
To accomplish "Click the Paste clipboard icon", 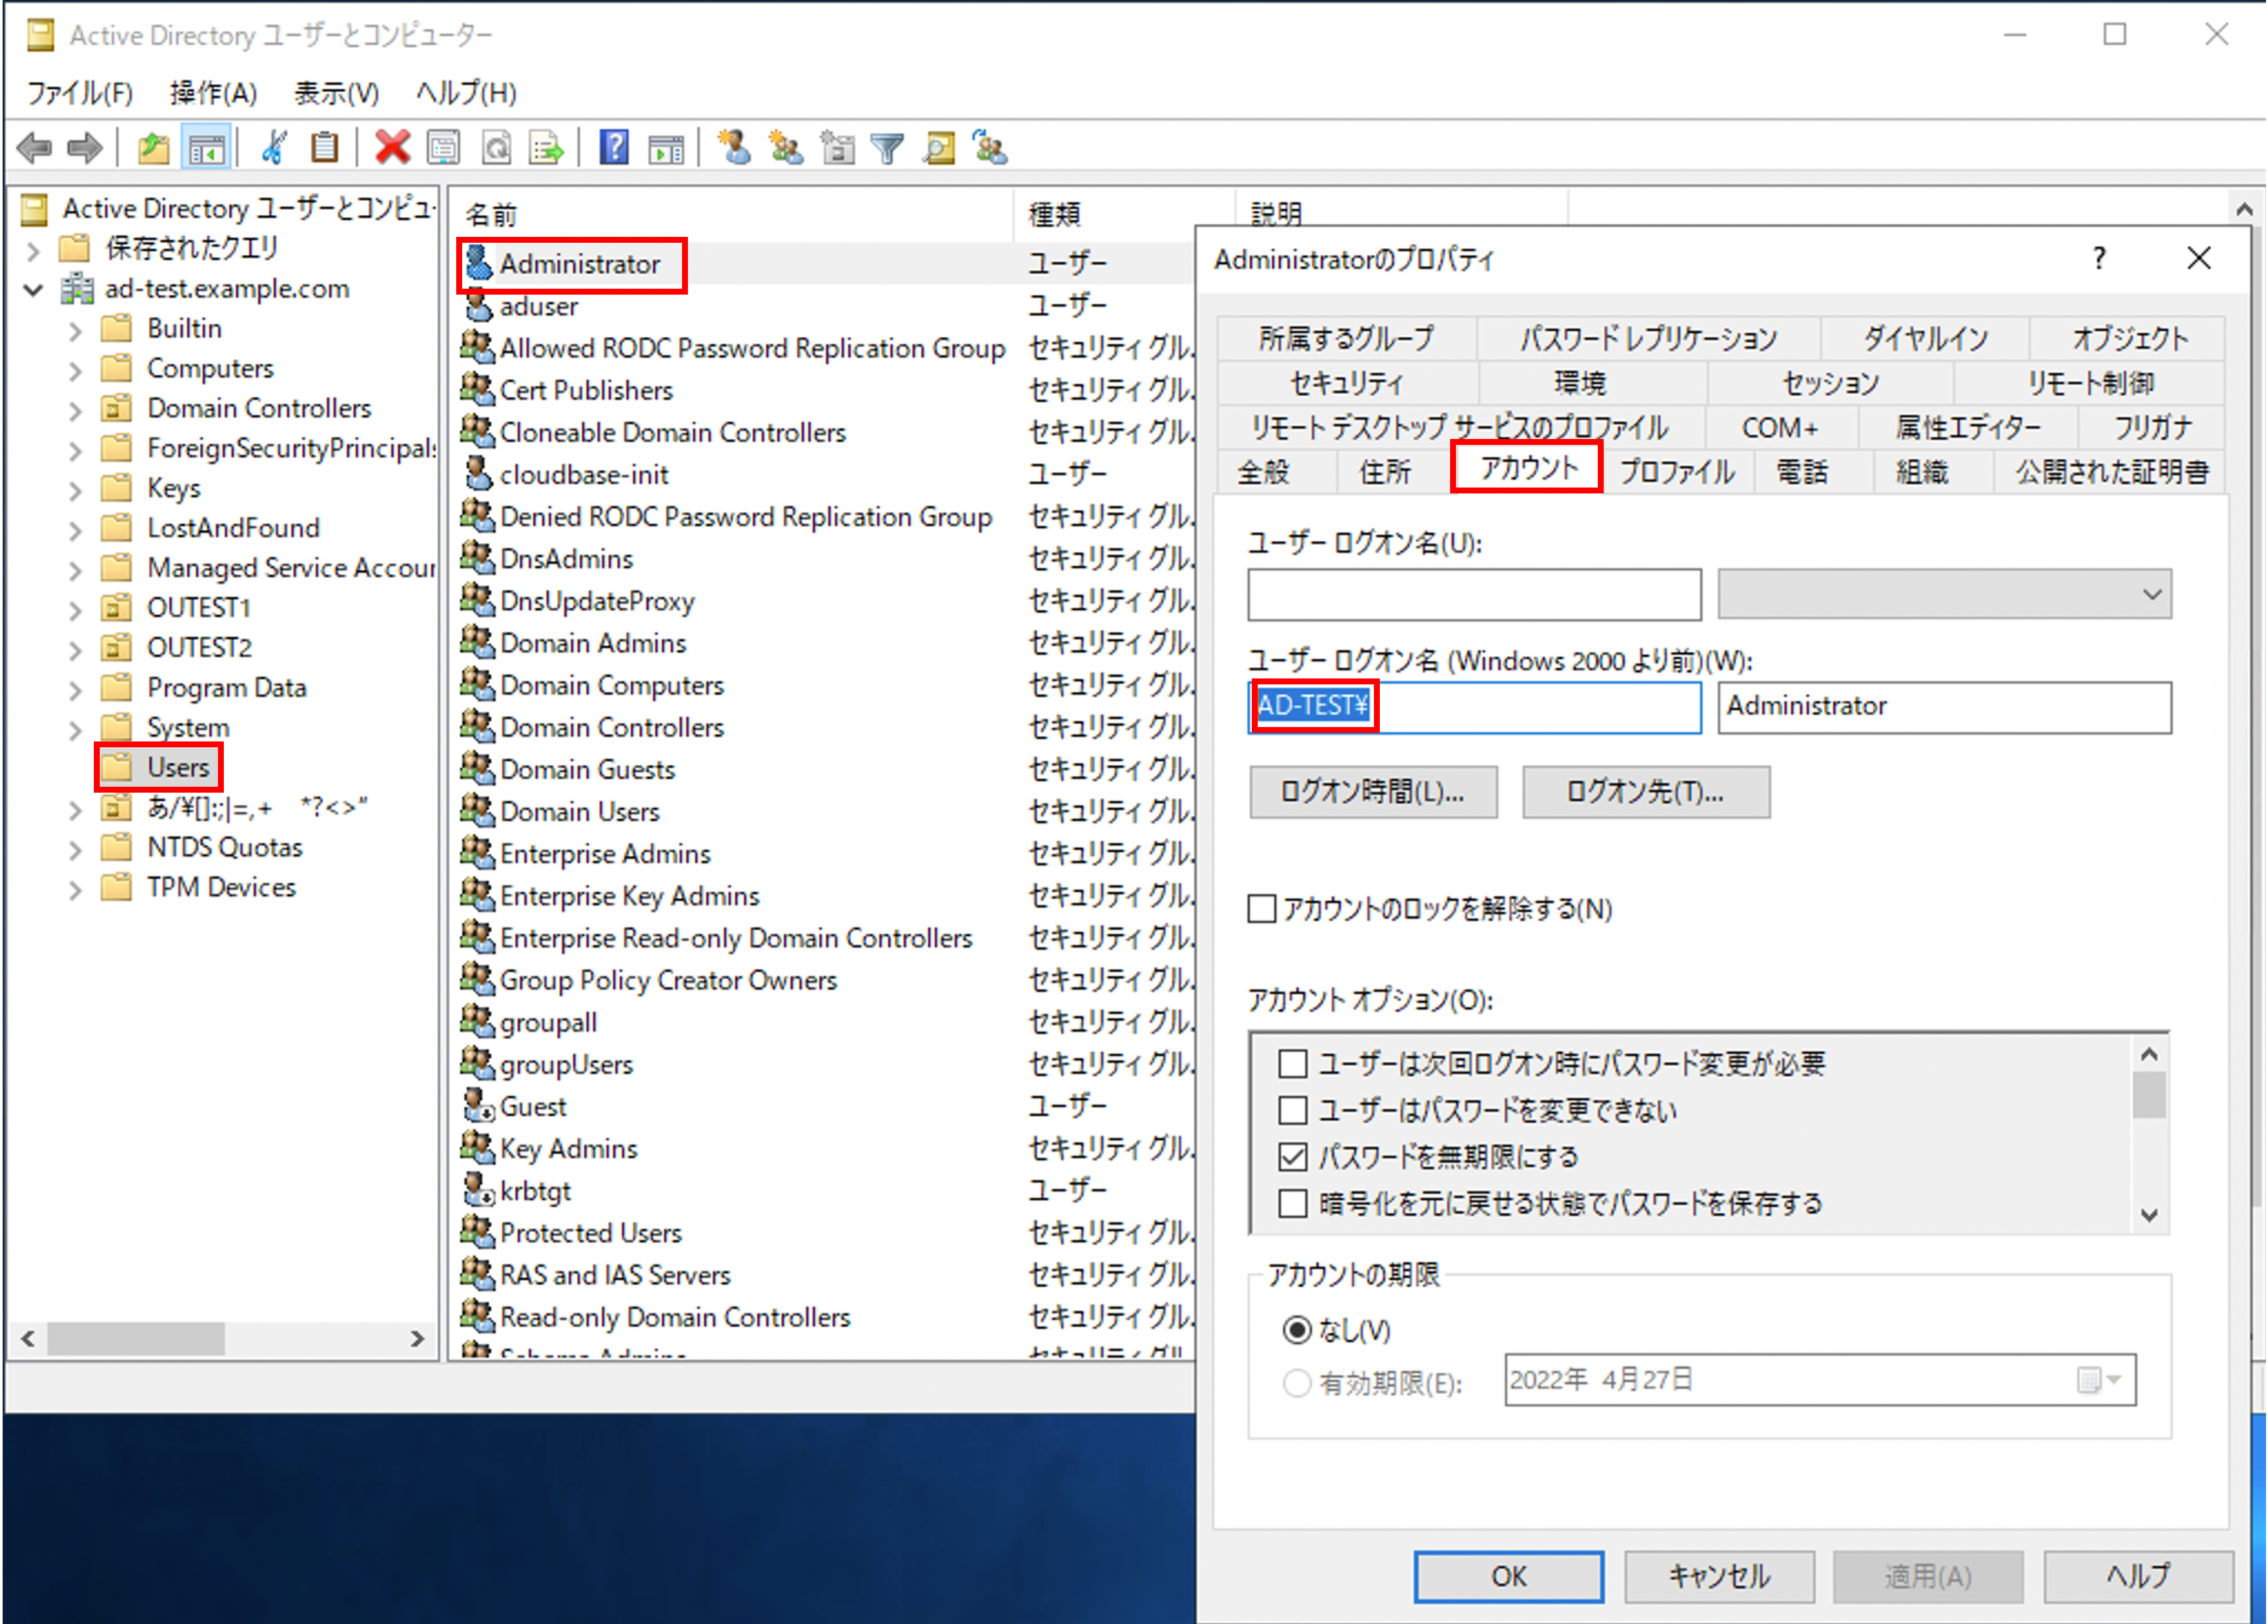I will pyautogui.click(x=324, y=148).
